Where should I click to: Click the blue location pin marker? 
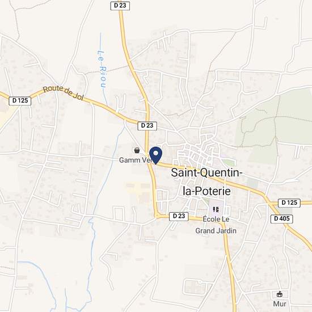tap(155, 155)
